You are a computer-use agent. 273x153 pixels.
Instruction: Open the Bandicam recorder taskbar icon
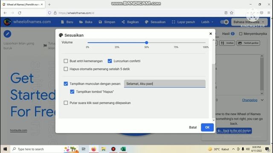click(113, 149)
